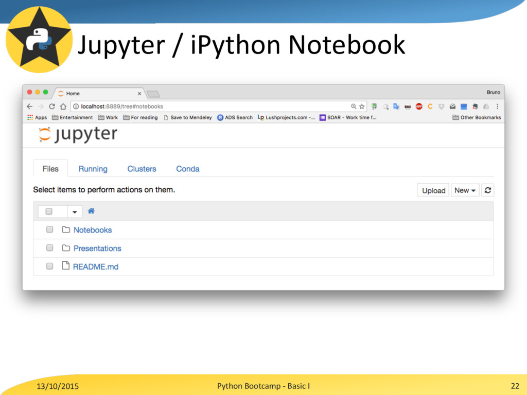Check the box next to Notebooks folder
The image size is (527, 395).
pos(50,229)
